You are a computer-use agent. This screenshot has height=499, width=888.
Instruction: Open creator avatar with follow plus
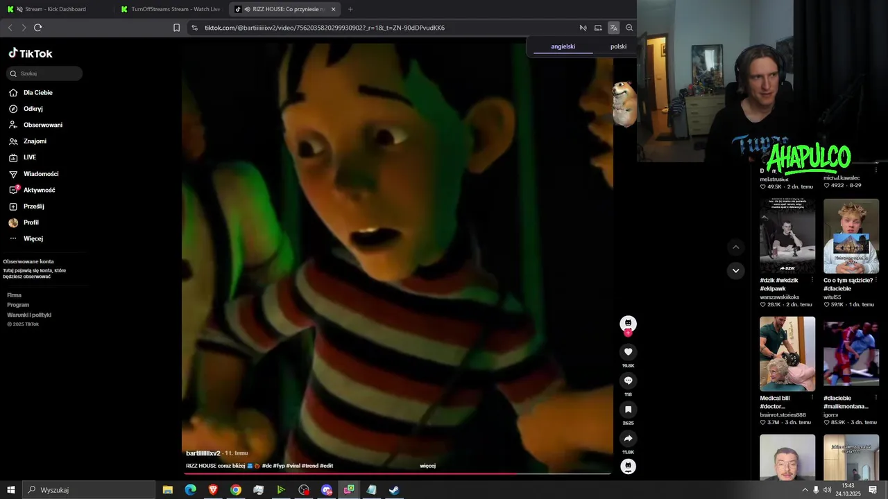point(628,324)
